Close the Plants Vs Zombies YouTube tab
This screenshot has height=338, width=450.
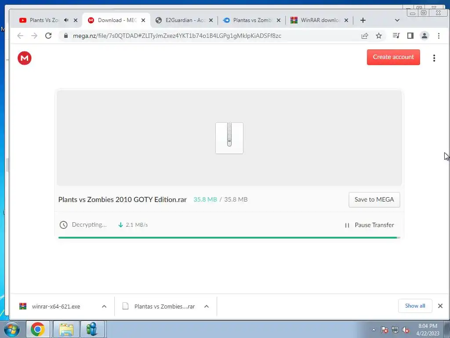point(76,20)
